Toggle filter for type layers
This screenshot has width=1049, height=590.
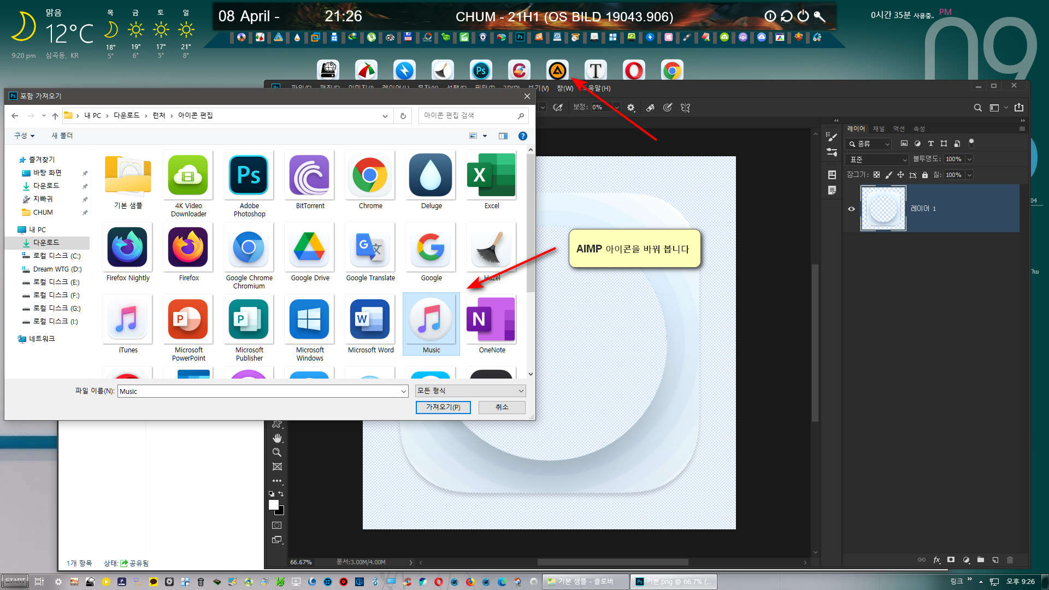point(930,144)
